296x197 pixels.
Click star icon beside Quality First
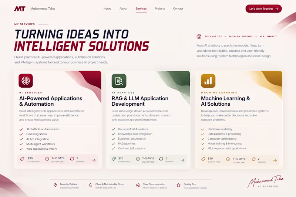click(x=178, y=185)
